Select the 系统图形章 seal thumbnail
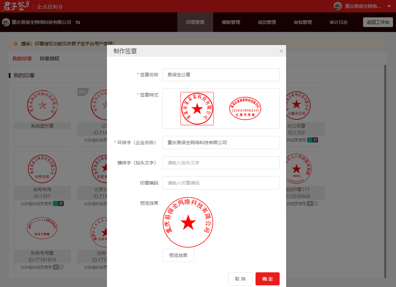The image size is (396, 287). tap(42, 105)
